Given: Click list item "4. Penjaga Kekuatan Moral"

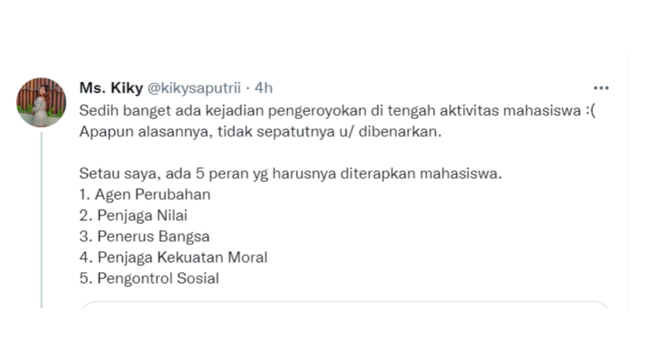Looking at the screenshot, I should [174, 257].
